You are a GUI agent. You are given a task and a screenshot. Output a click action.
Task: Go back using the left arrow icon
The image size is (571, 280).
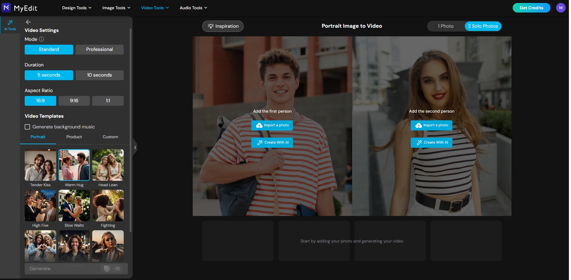click(x=28, y=22)
